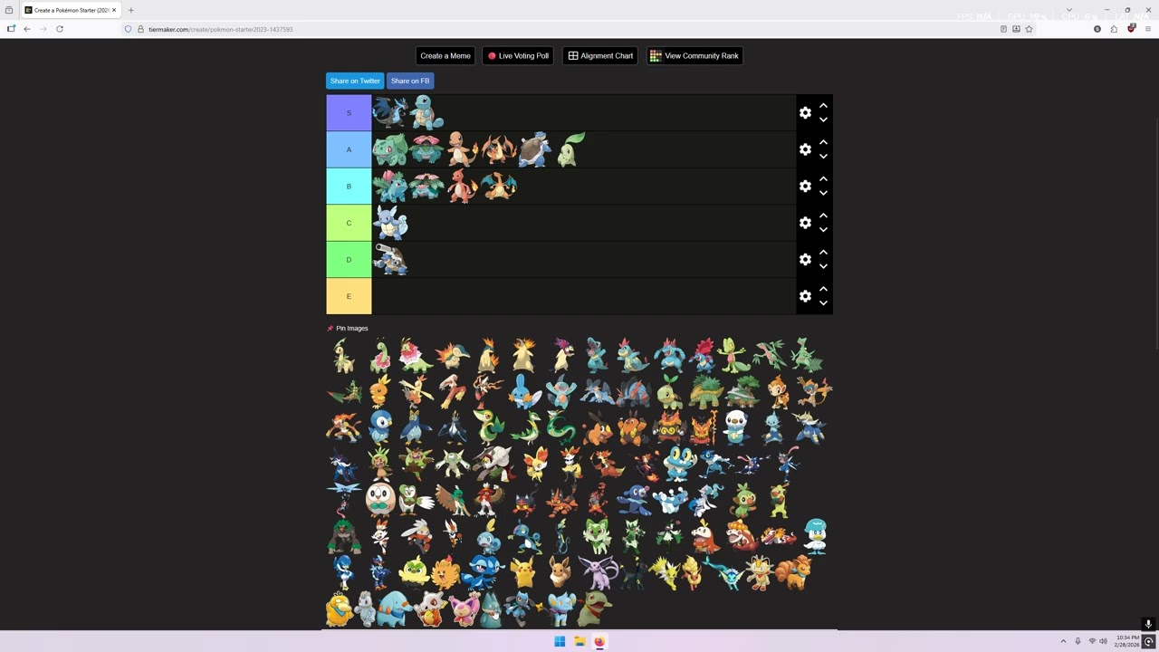Open settings gear for tier B
Image resolution: width=1159 pixels, height=652 pixels.
805,187
